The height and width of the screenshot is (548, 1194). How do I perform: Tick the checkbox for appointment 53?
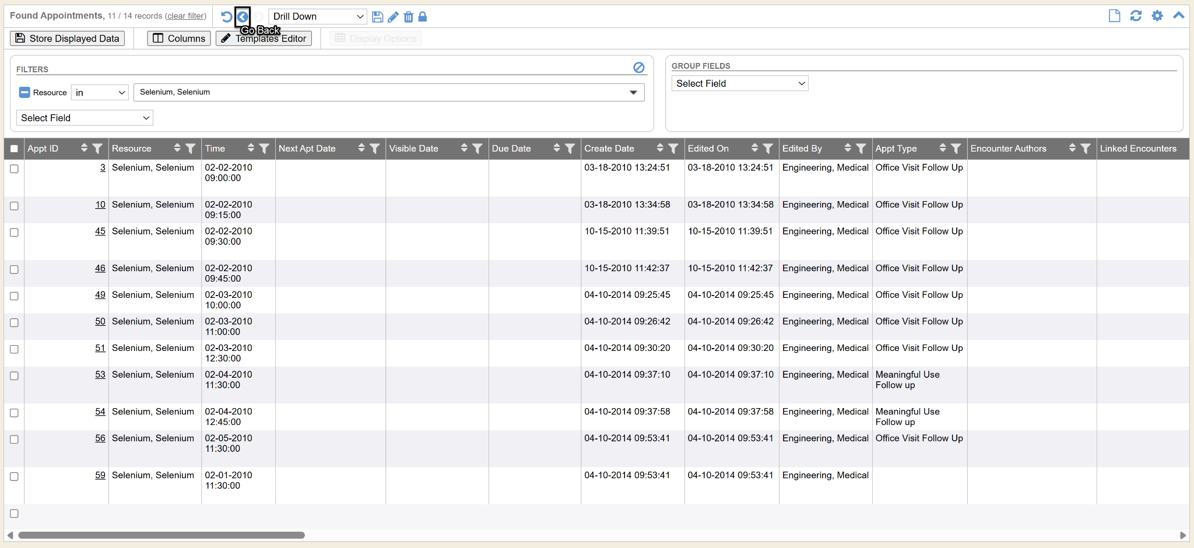pyautogui.click(x=14, y=376)
